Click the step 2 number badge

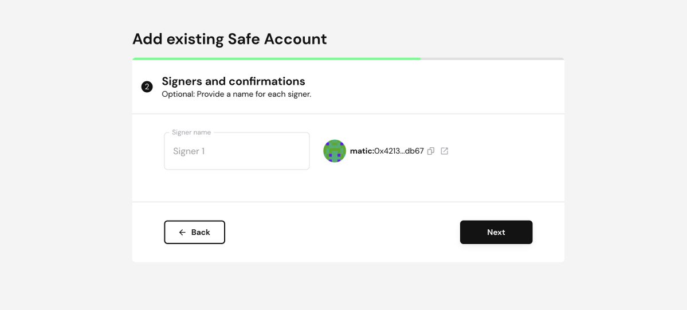(x=147, y=87)
